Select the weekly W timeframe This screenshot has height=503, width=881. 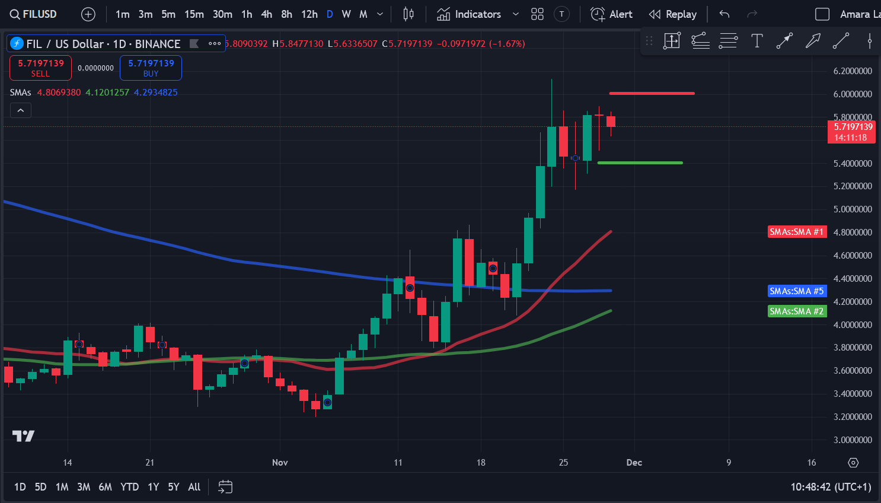pyautogui.click(x=346, y=14)
